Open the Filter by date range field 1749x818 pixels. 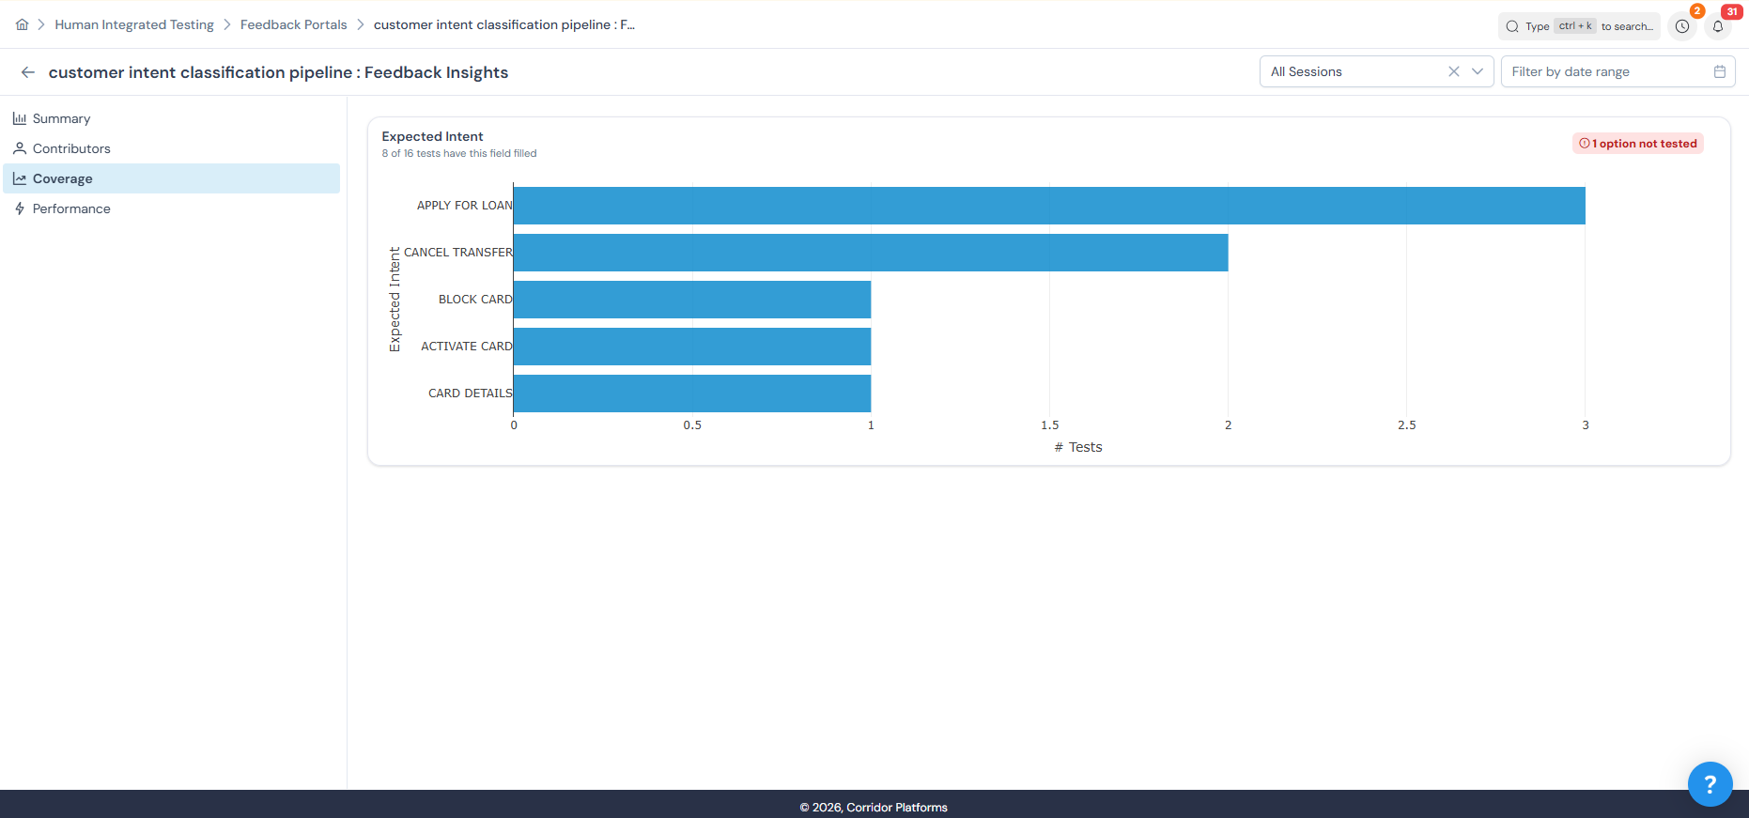click(1606, 71)
